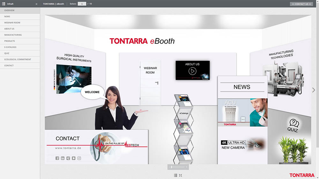Open the Instagram social icon
Screen dimensions: 319x179
(x=79, y=158)
